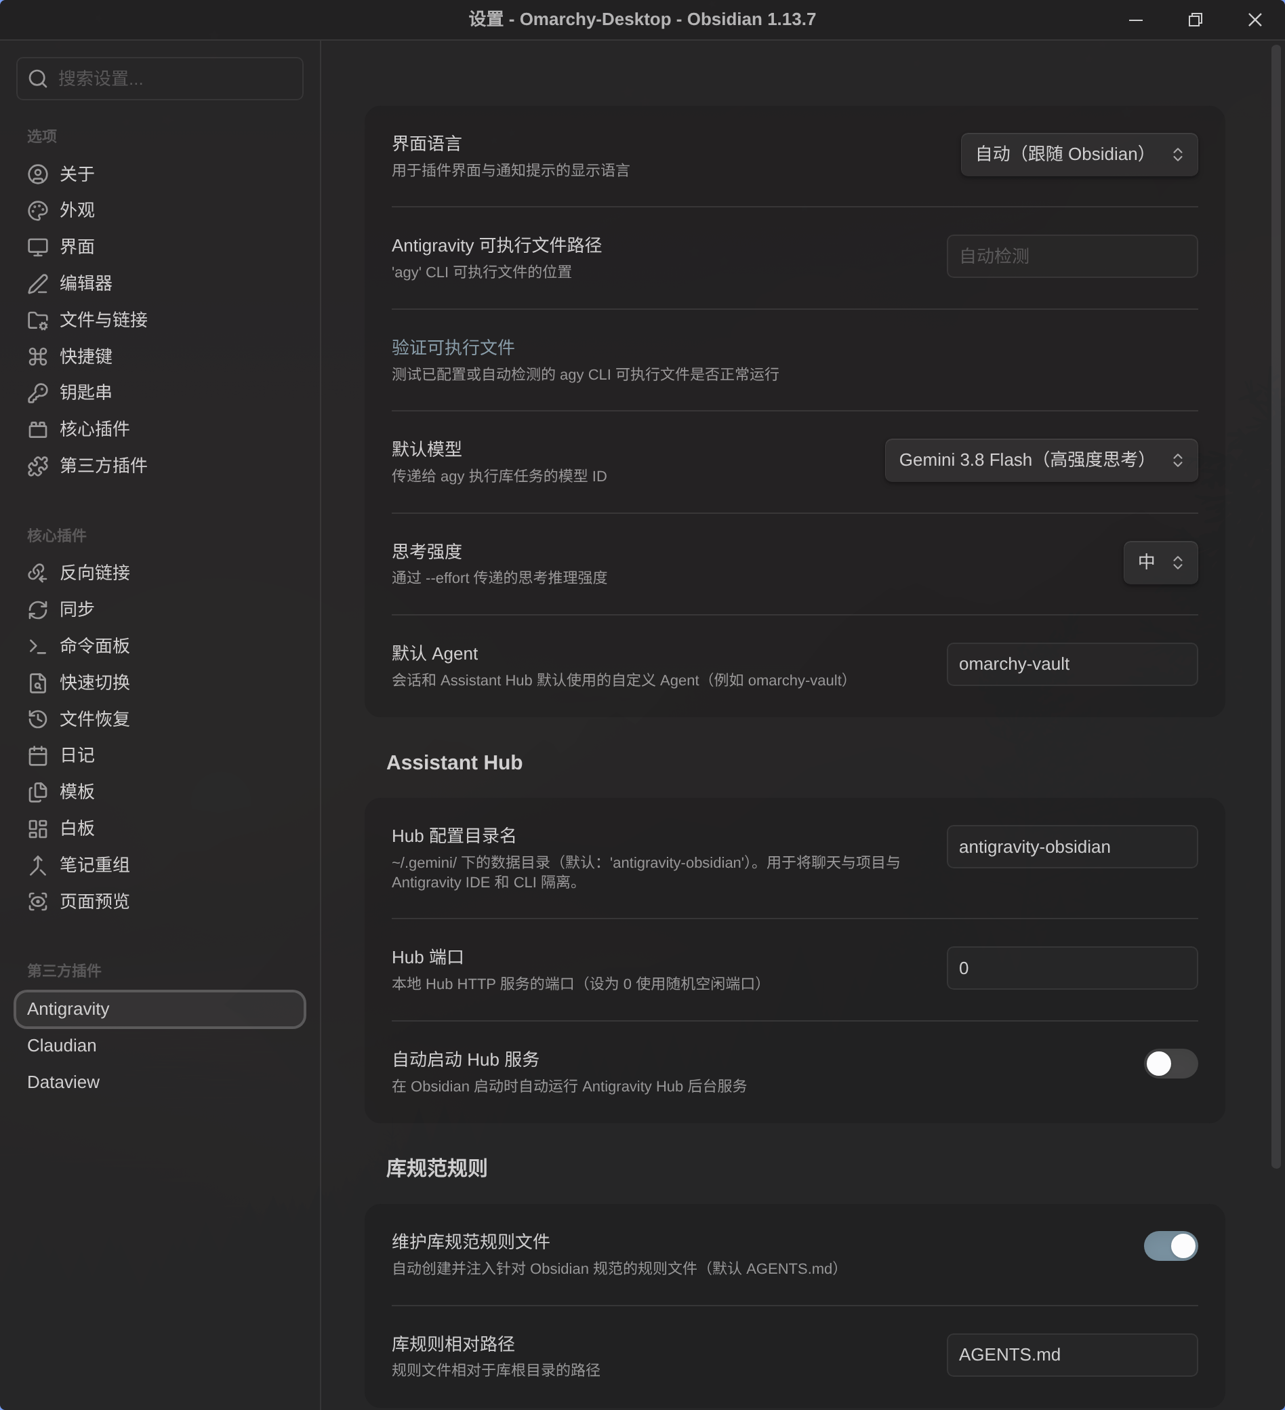The width and height of the screenshot is (1285, 1410).
Task: Click the 文件与链接 folder icon
Action: (38, 321)
